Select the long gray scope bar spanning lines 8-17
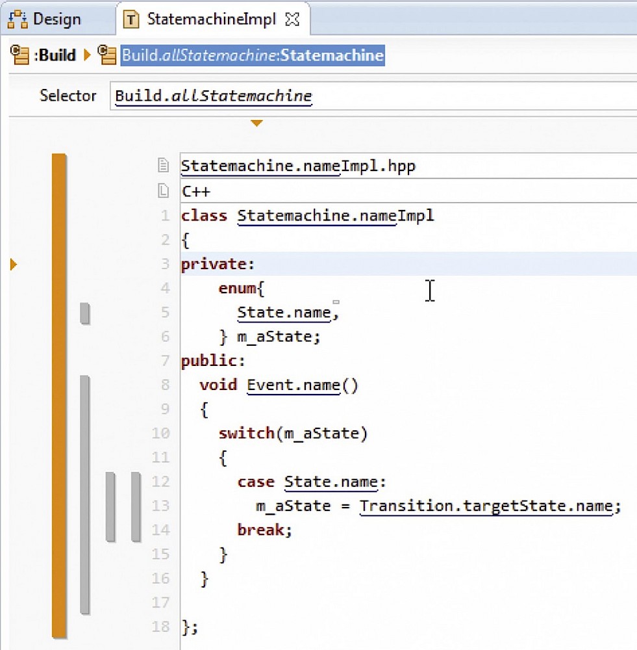Viewport: 637px width, 650px height. (x=85, y=495)
